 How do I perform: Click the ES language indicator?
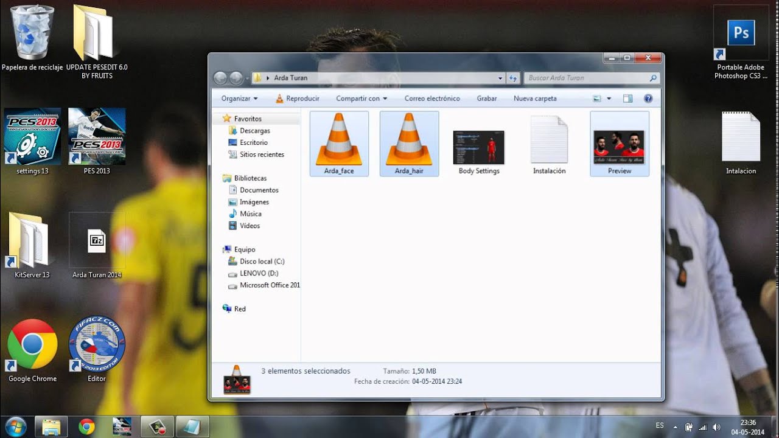(x=660, y=426)
